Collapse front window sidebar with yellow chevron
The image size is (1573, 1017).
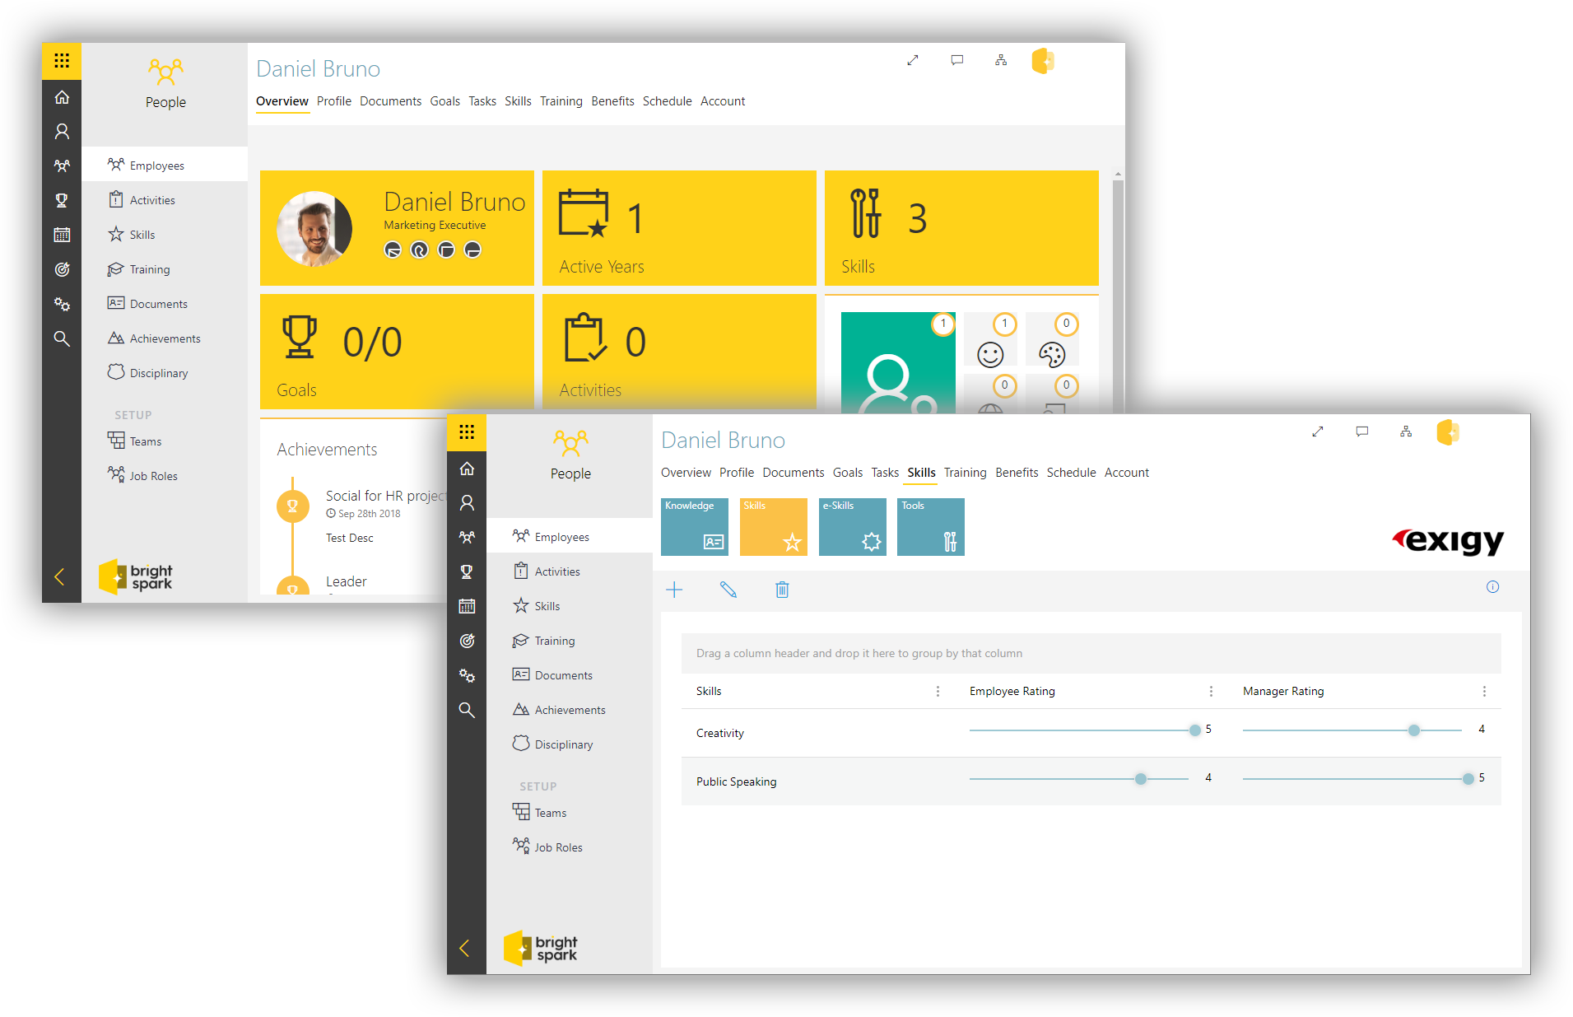[464, 948]
